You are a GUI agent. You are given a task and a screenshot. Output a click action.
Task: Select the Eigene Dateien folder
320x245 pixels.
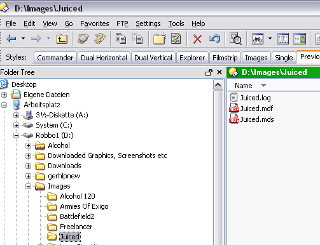46,95
